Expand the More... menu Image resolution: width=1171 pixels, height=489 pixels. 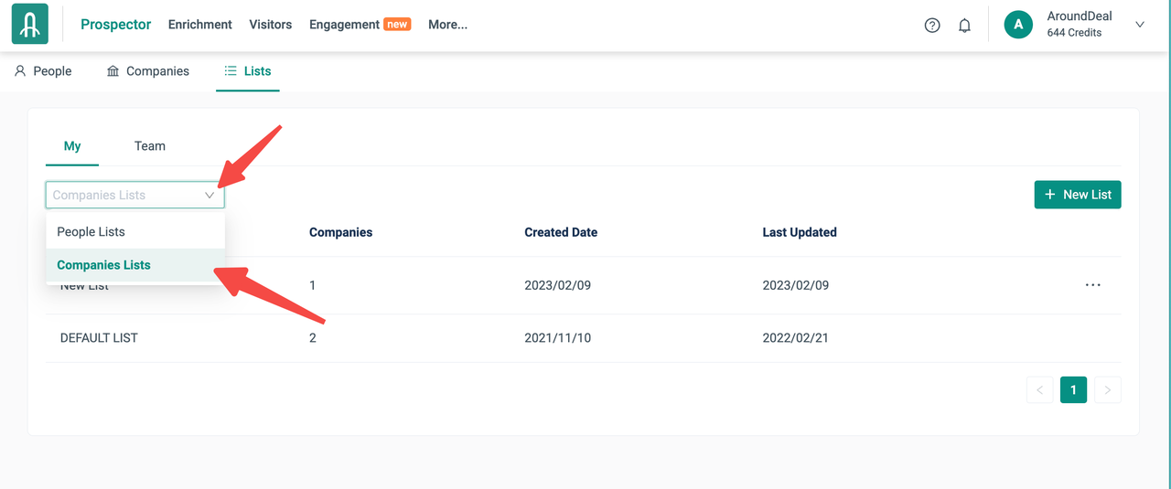tap(447, 25)
